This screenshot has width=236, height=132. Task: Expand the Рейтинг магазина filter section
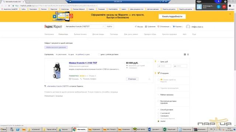pyautogui.click(x=158, y=95)
